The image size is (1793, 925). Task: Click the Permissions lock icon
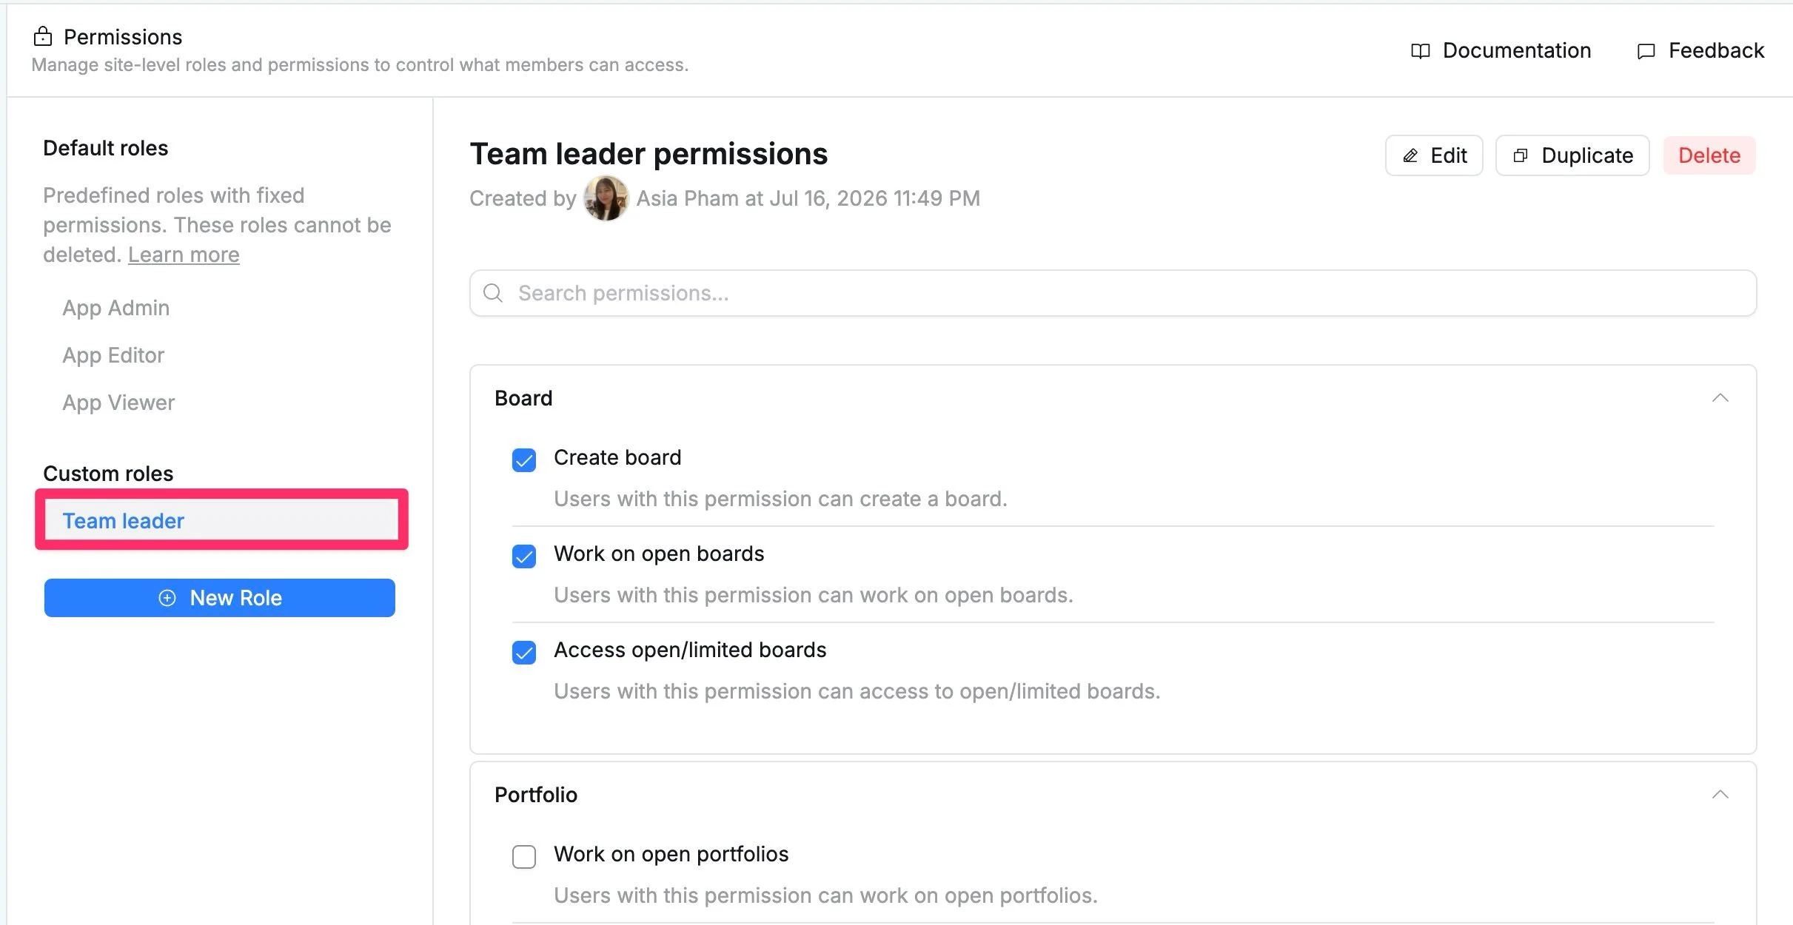(x=43, y=36)
